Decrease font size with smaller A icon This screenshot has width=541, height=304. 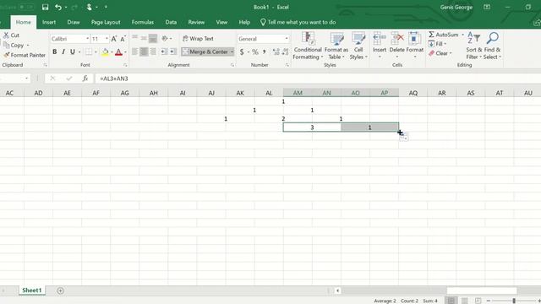[x=123, y=39]
